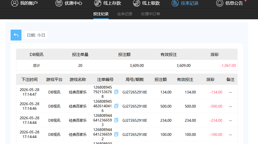This screenshot has width=258, height=144.
Task: Click the 下注时间 column header
Action: (29, 80)
